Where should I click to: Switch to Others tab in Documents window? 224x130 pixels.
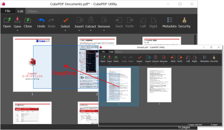pyautogui.click(x=32, y=11)
